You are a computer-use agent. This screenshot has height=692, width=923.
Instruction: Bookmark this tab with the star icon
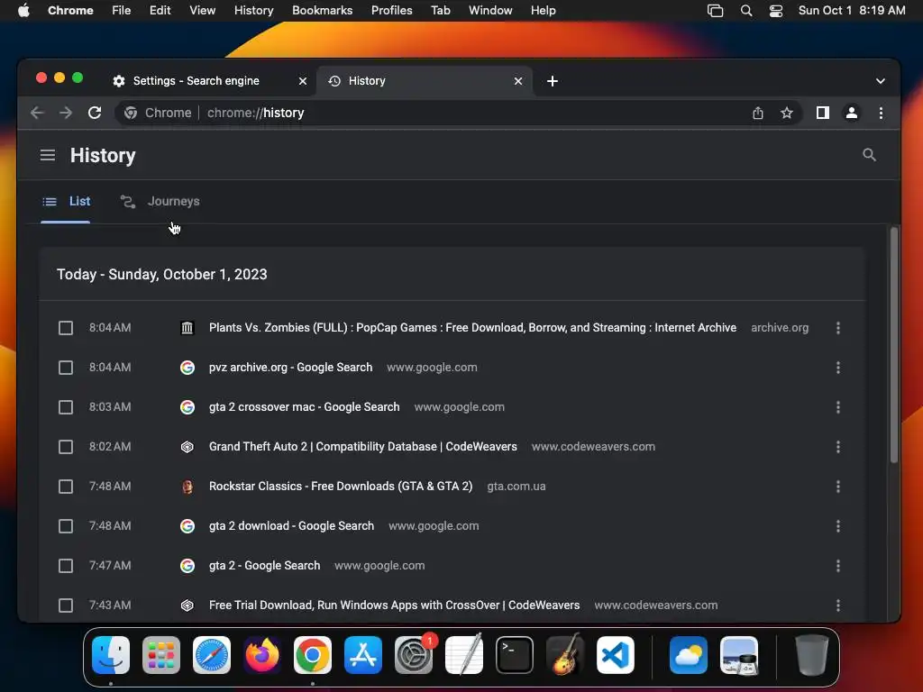click(x=786, y=113)
